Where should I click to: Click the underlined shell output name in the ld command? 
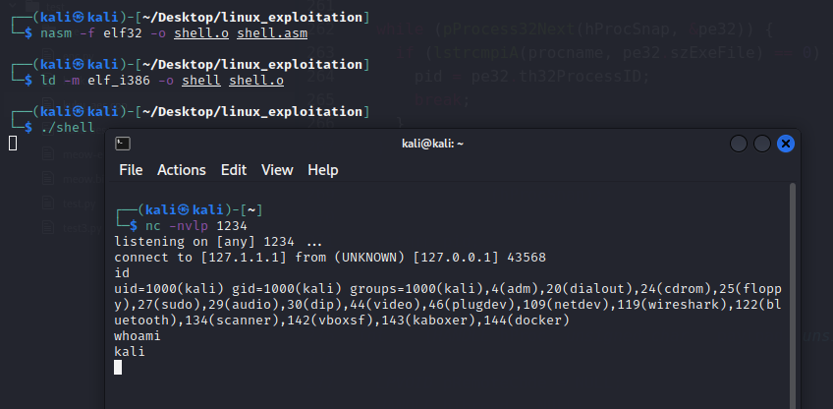201,81
